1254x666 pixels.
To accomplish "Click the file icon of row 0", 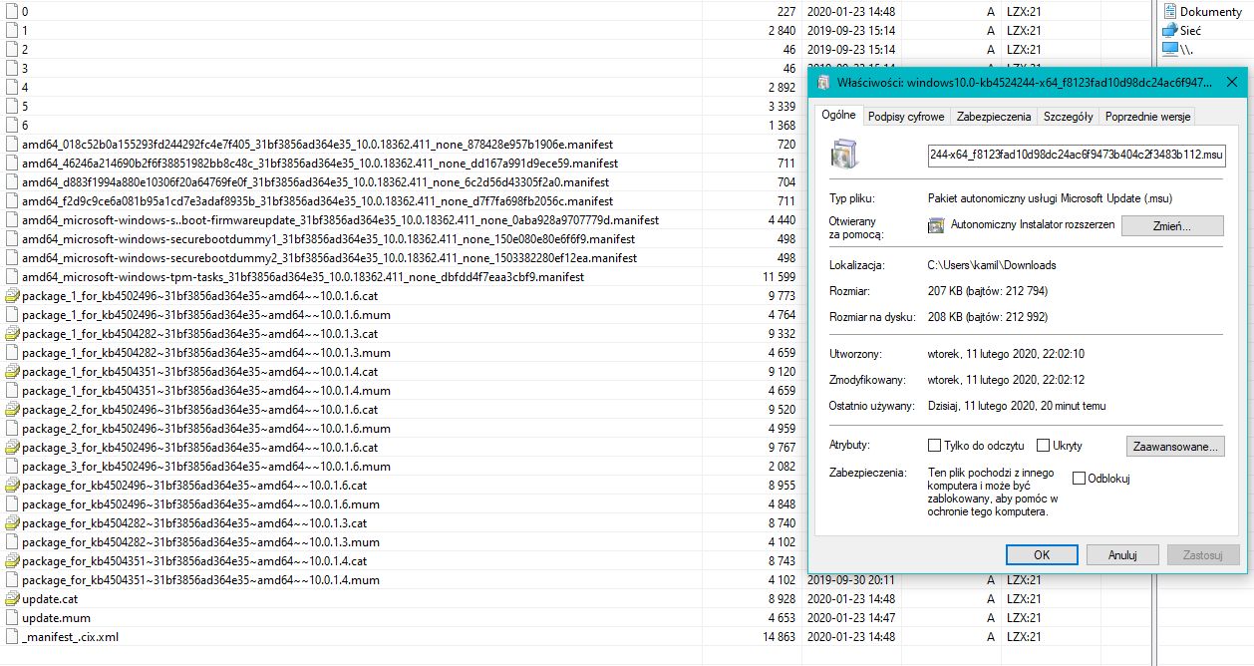I will [x=12, y=11].
